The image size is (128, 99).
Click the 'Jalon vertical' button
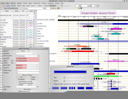click(27, 89)
